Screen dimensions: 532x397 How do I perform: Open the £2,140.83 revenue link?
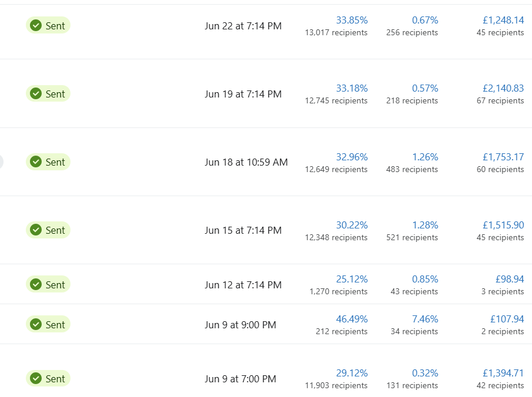503,88
